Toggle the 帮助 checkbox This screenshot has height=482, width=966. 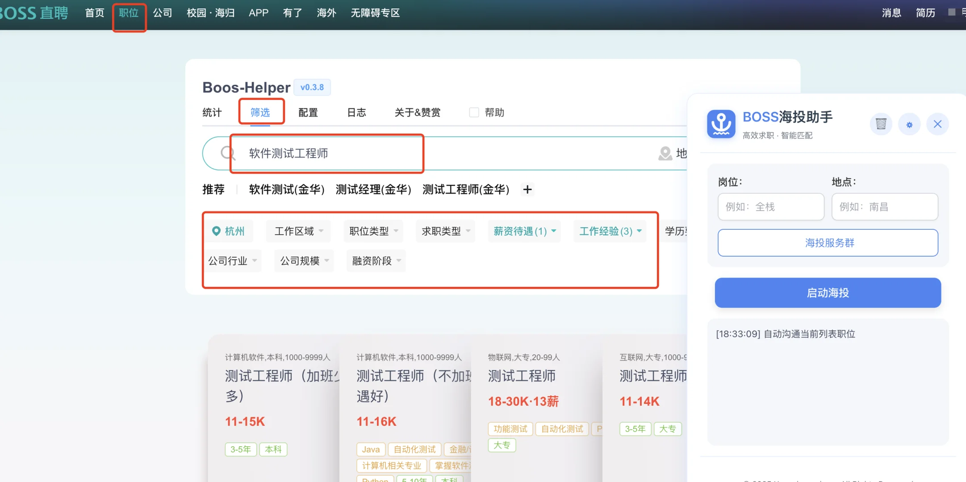pyautogui.click(x=474, y=112)
